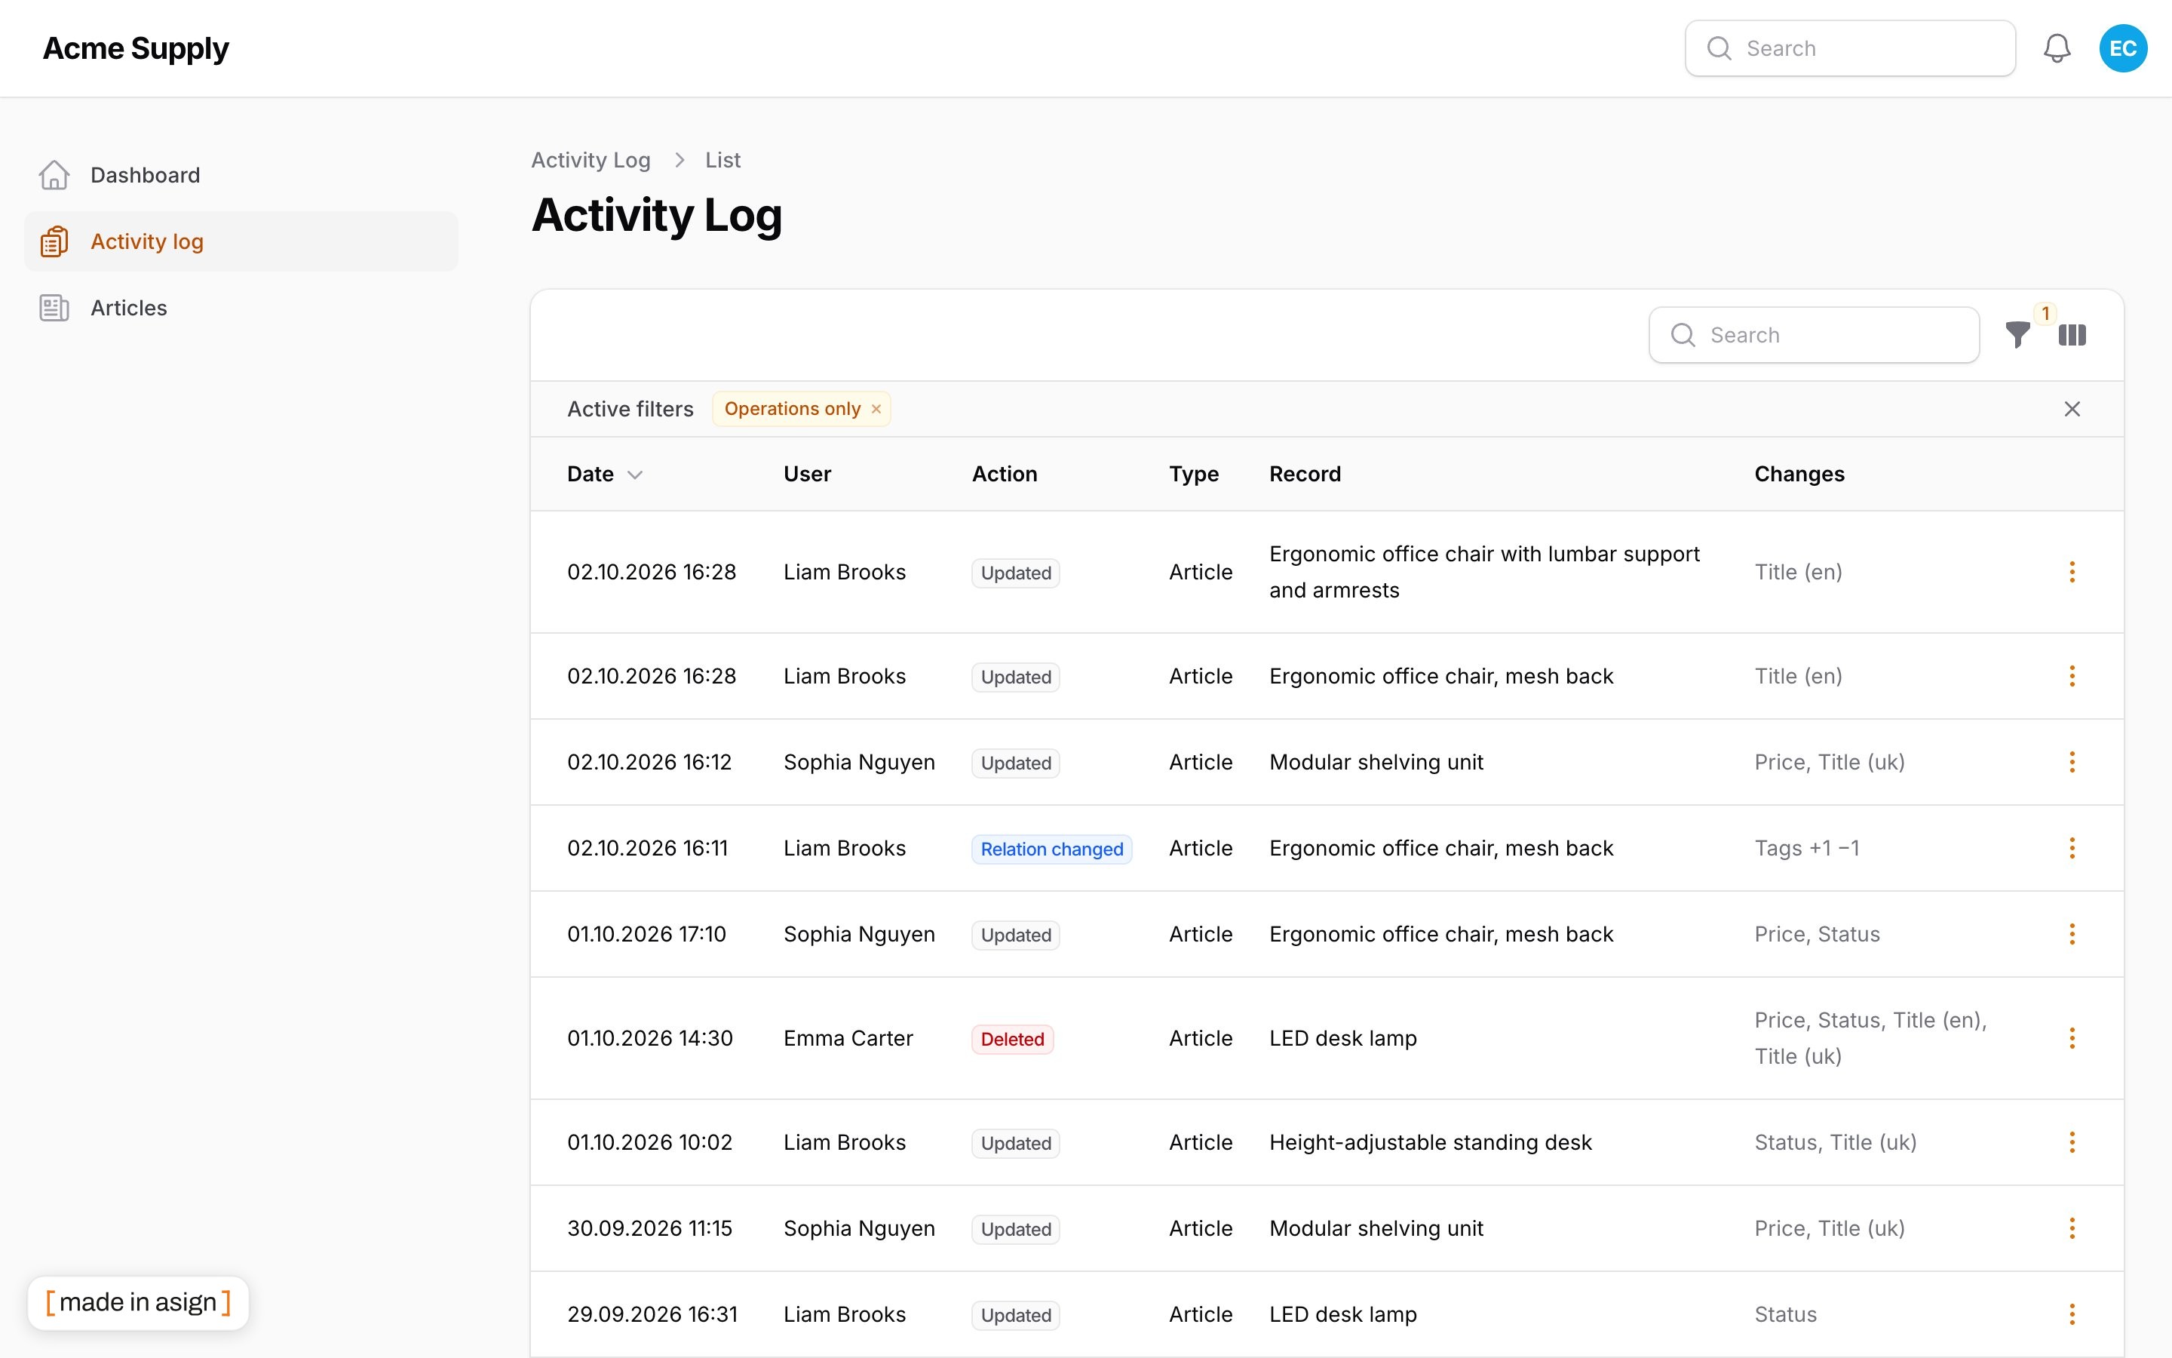Viewport: 2172px width, 1358px height.
Task: Click the Activity log clipboard icon
Action: [x=54, y=241]
